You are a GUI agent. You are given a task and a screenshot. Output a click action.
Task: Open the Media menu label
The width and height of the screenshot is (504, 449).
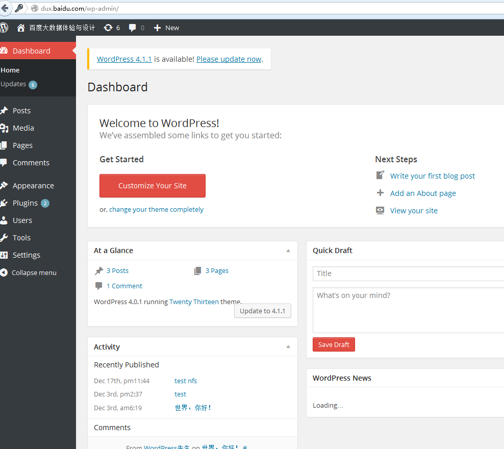(23, 128)
